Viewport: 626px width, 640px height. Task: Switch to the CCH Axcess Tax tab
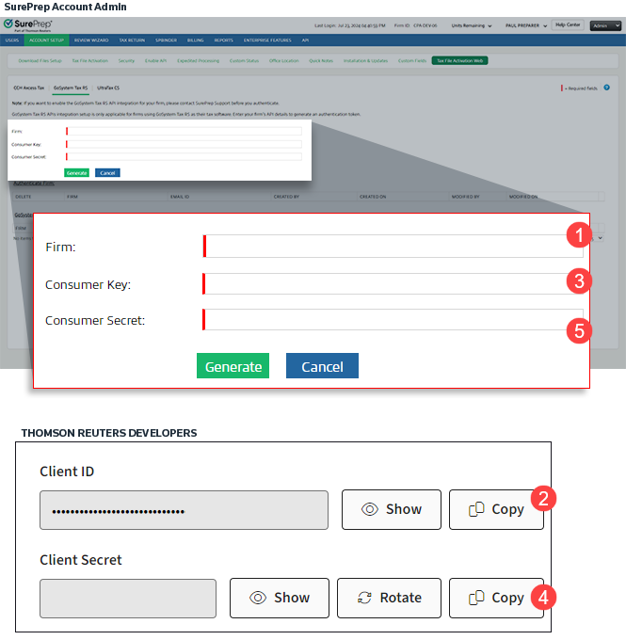click(x=28, y=88)
